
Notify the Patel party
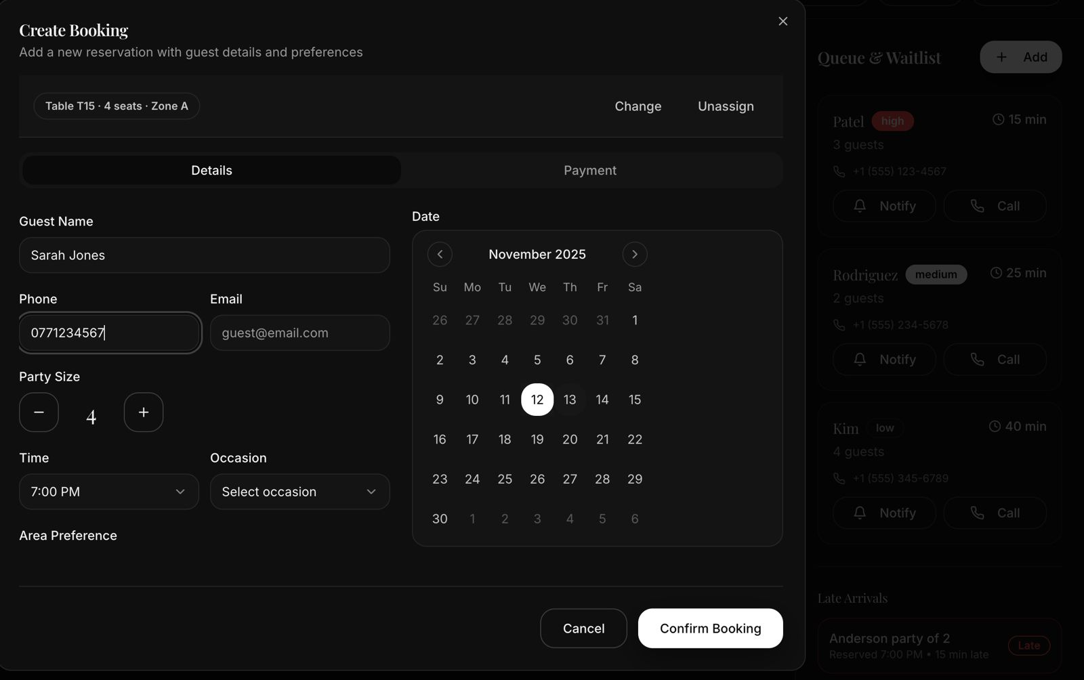(883, 206)
